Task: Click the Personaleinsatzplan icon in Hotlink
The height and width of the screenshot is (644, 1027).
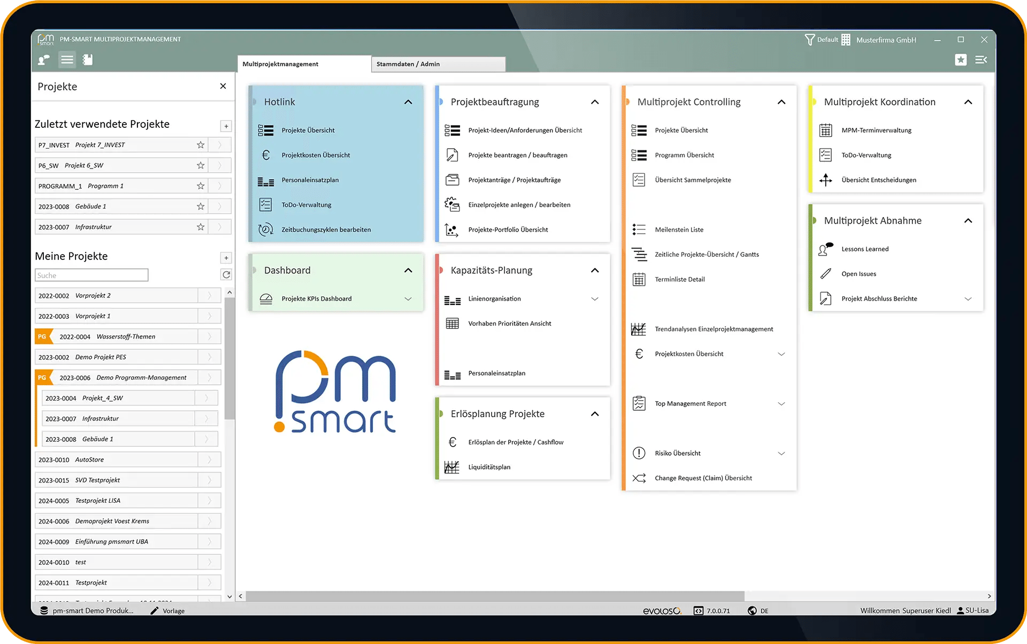Action: 266,180
